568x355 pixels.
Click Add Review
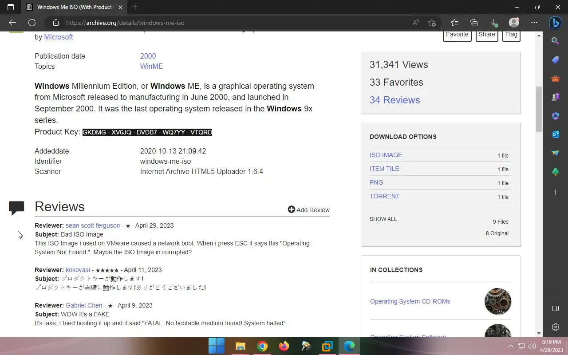308,210
